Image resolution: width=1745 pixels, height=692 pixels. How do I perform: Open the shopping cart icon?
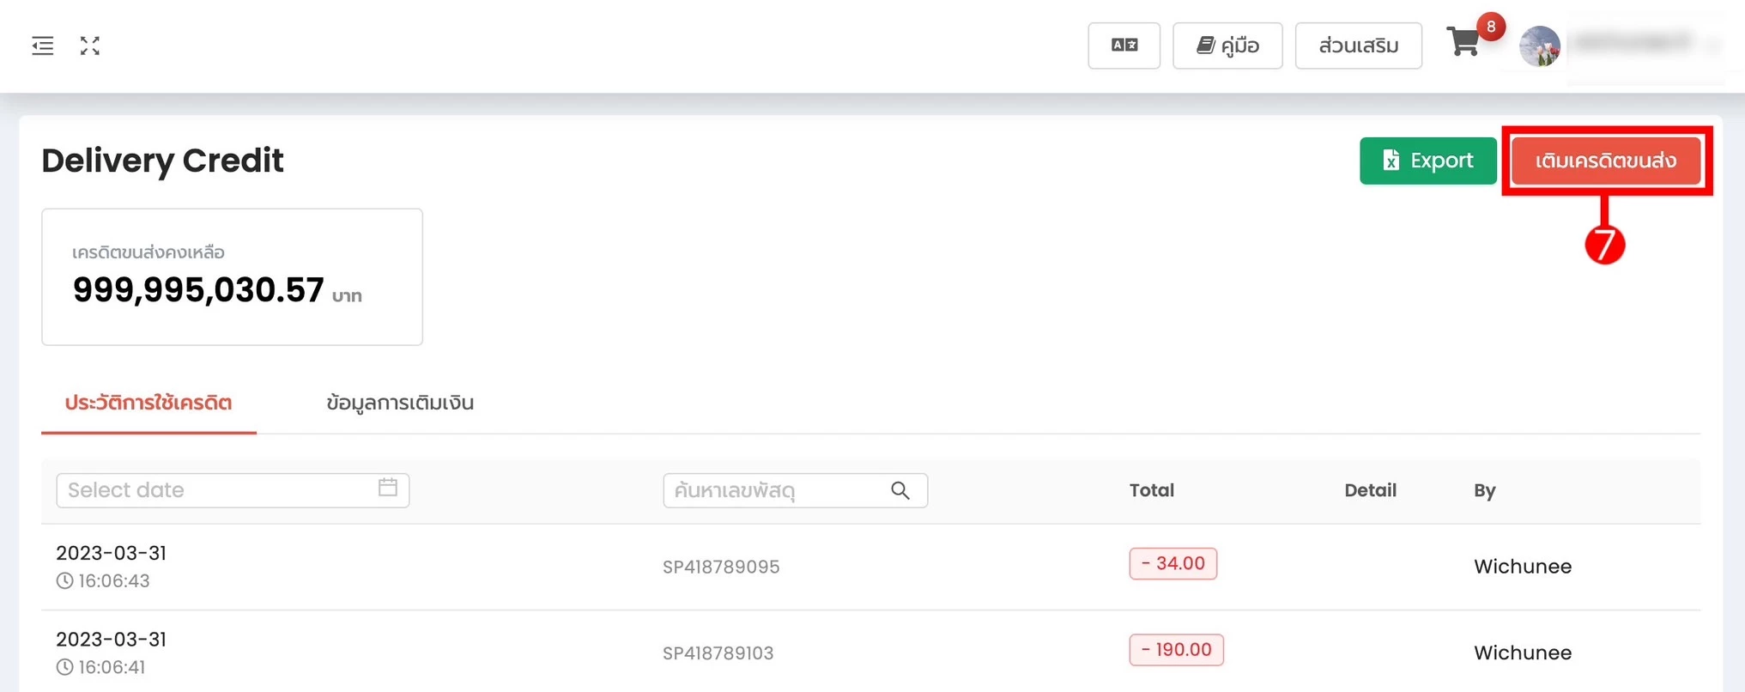1463,42
